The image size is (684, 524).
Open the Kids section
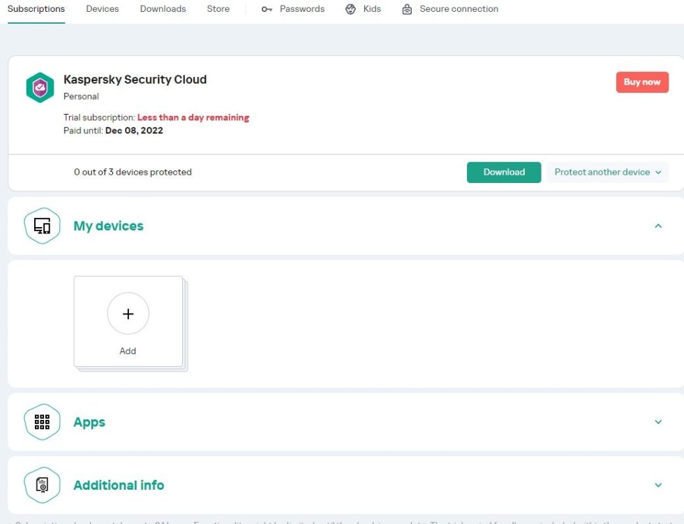(371, 8)
